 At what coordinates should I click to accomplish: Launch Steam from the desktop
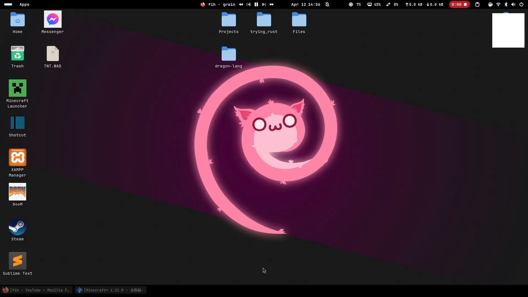pyautogui.click(x=17, y=227)
